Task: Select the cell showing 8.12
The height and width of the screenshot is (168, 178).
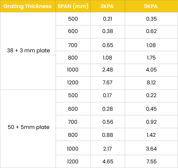Action: 151,83
